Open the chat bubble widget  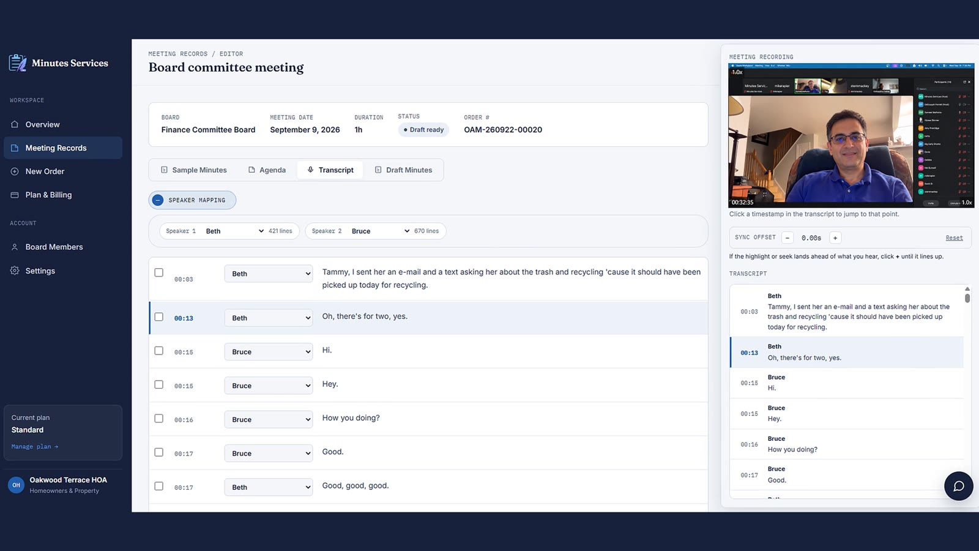pos(959,486)
